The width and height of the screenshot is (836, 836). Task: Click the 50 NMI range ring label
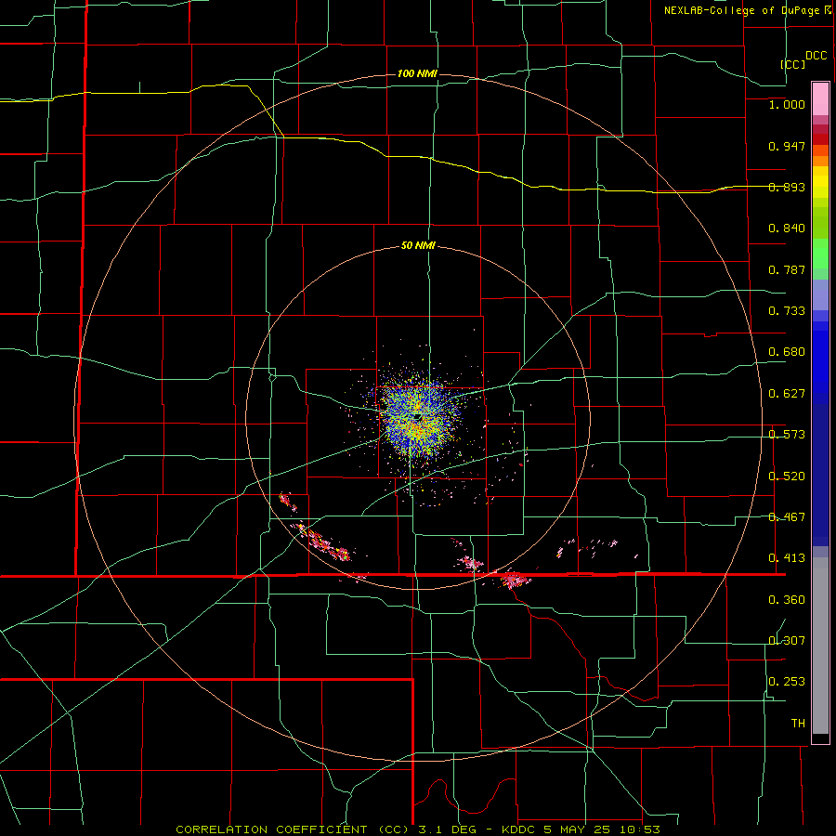click(x=418, y=245)
